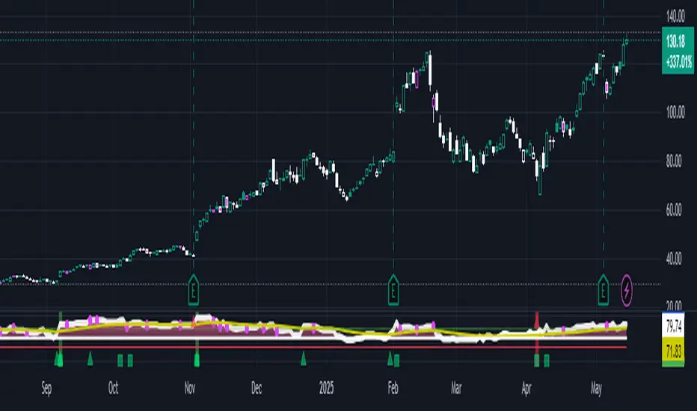This screenshot has width=697, height=411.
Task: Click the 100.00 price axis label
Action: click(x=675, y=112)
